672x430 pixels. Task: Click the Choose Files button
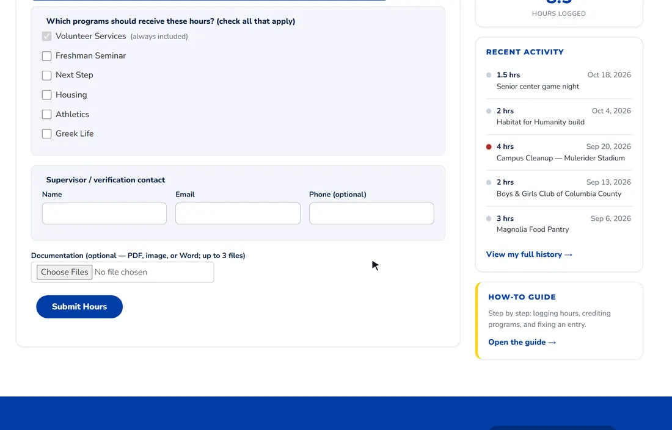pyautogui.click(x=64, y=272)
